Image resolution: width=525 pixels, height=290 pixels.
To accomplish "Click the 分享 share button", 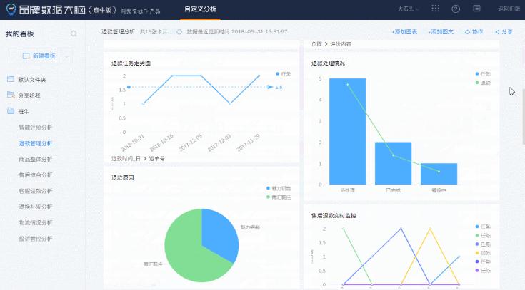I will coord(504,32).
